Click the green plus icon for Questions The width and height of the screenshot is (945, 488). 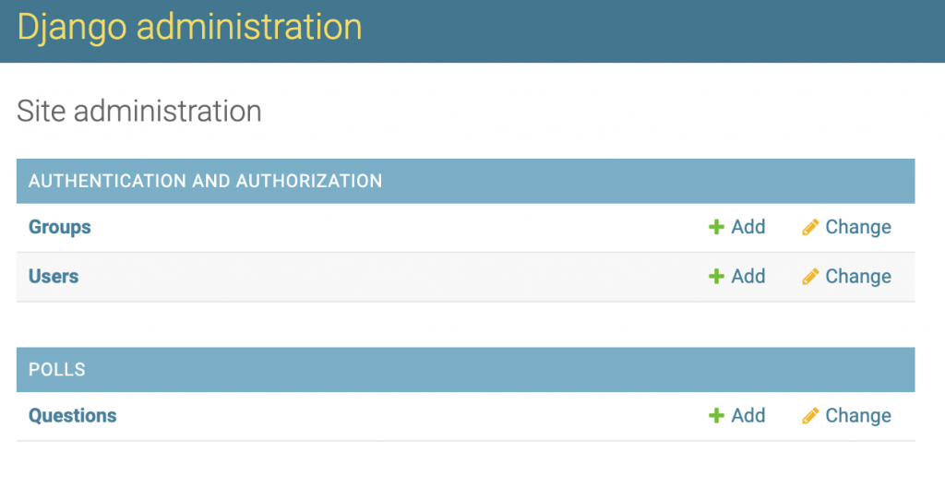(716, 416)
